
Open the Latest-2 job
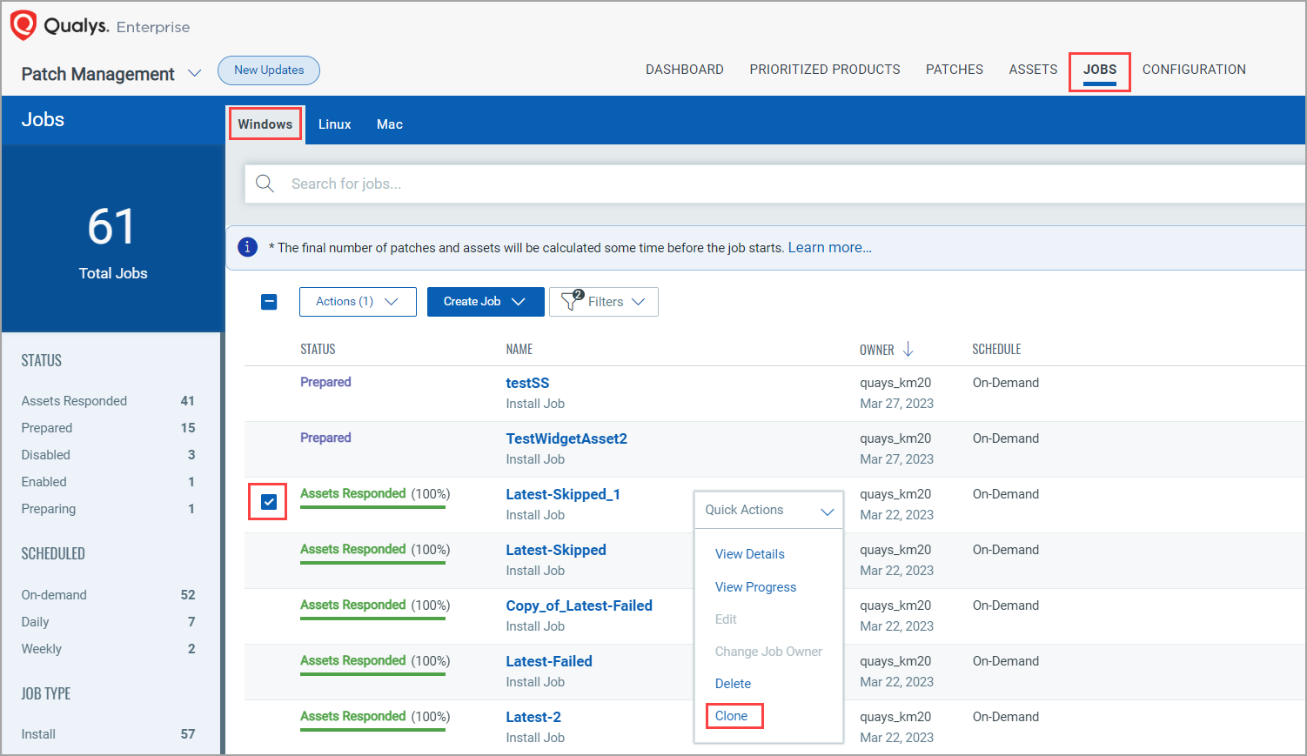533,717
